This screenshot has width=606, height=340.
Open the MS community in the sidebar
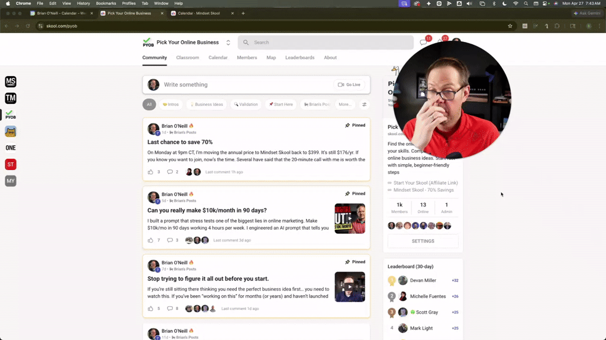(11, 81)
